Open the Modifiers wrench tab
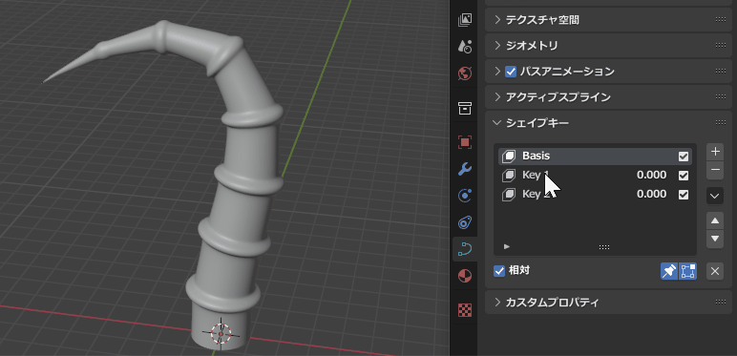 (465, 169)
